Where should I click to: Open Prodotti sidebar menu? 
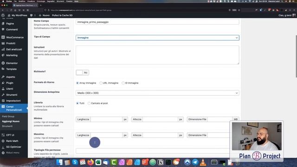(11, 43)
